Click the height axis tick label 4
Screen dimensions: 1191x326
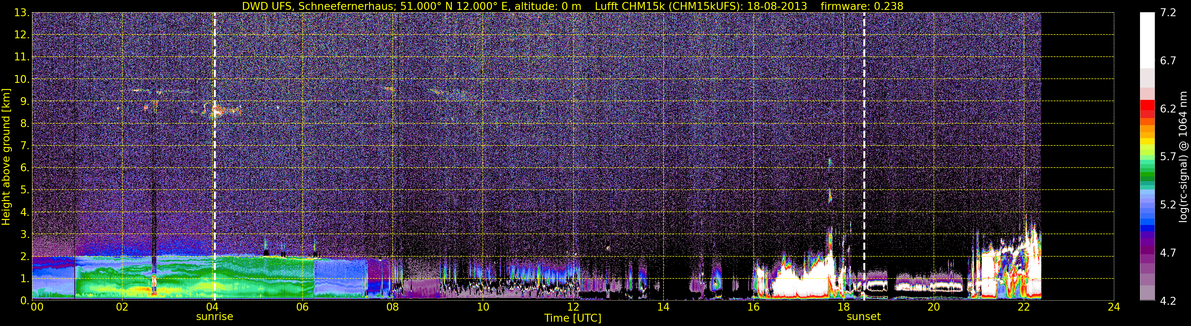point(25,212)
